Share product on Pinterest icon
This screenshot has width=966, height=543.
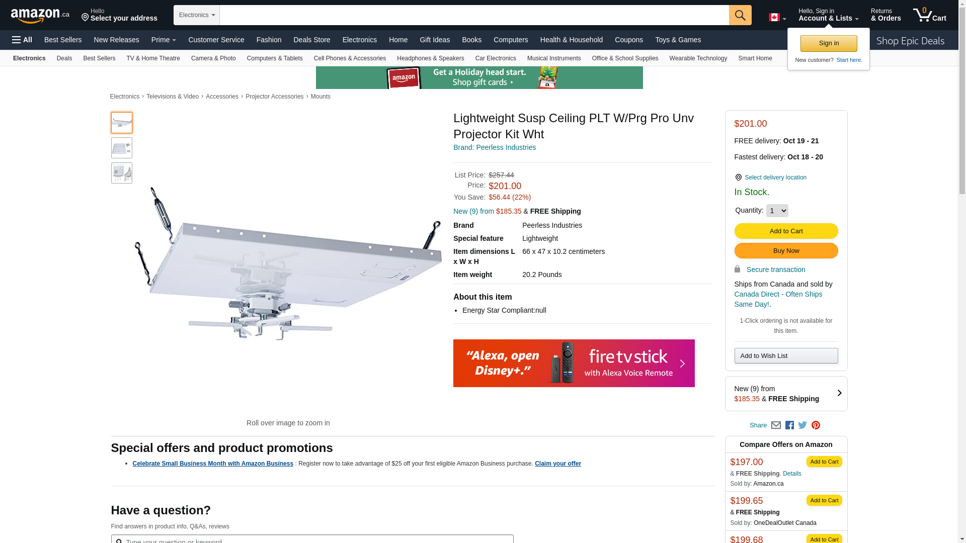click(x=816, y=425)
